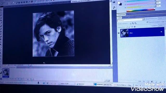Switch to the Маски tab
This screenshot has width=166, height=93.
[x=129, y=14]
